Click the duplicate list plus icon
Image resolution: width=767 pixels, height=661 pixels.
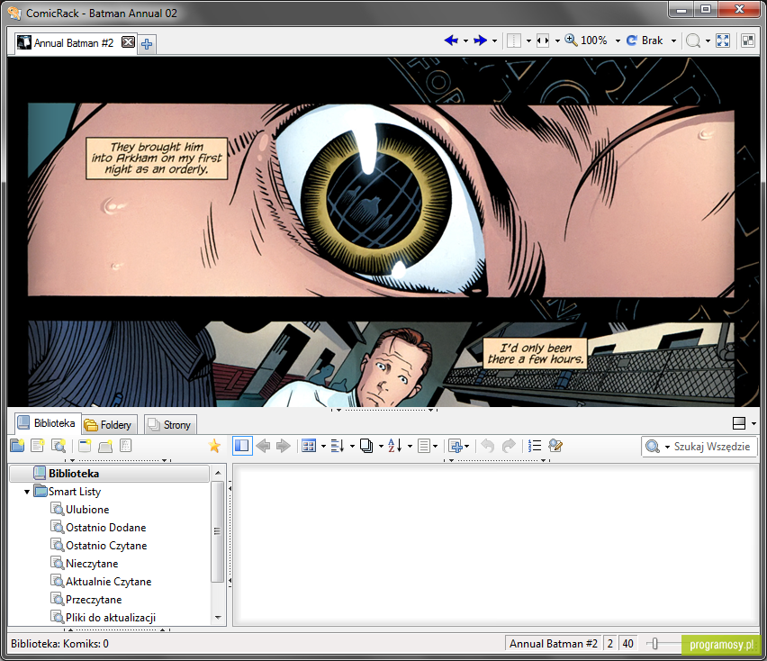(455, 446)
